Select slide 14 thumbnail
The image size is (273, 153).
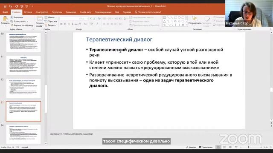[23, 134]
